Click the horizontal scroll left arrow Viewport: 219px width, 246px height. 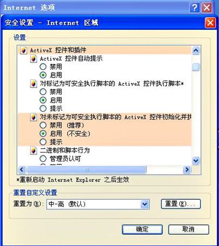pos(22,170)
